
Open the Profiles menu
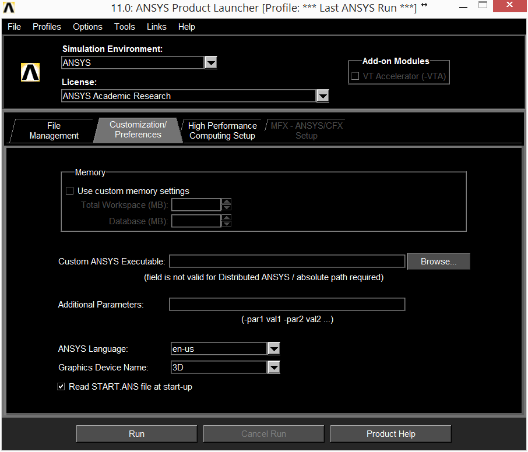tap(47, 27)
